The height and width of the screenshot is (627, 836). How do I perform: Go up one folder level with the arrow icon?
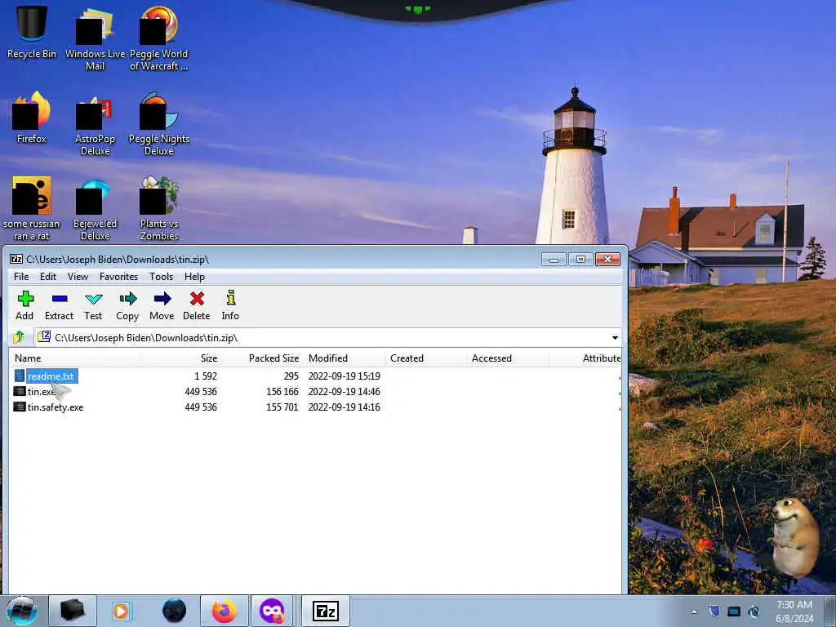point(20,337)
